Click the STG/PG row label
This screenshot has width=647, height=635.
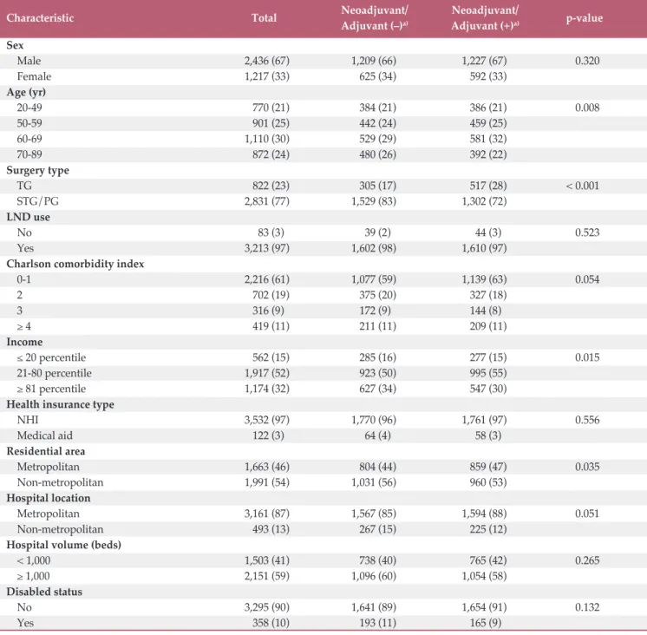tap(37, 201)
